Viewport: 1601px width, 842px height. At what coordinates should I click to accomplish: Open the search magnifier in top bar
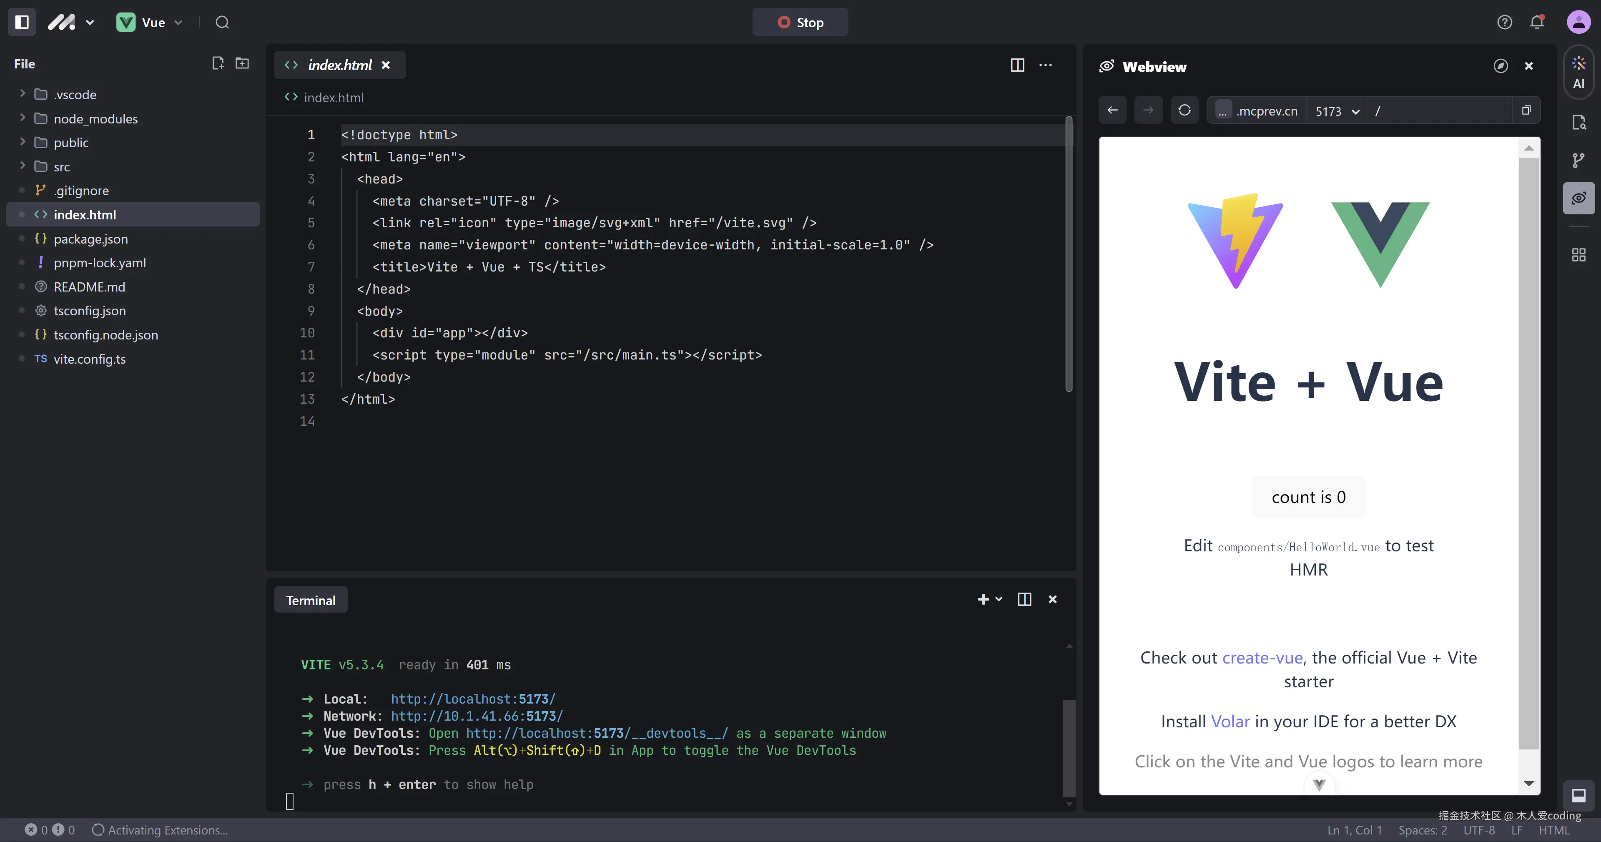tap(222, 23)
